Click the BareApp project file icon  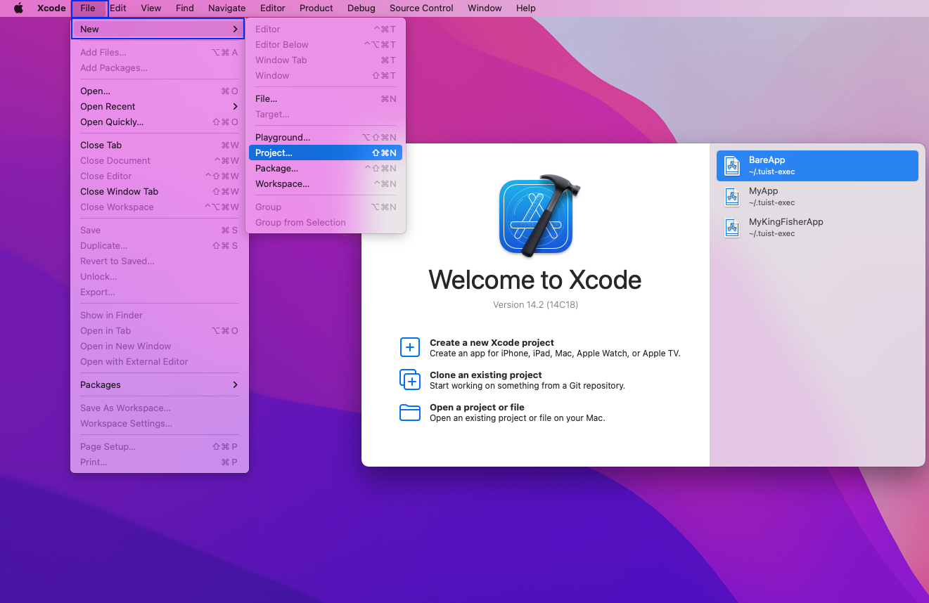pyautogui.click(x=732, y=166)
